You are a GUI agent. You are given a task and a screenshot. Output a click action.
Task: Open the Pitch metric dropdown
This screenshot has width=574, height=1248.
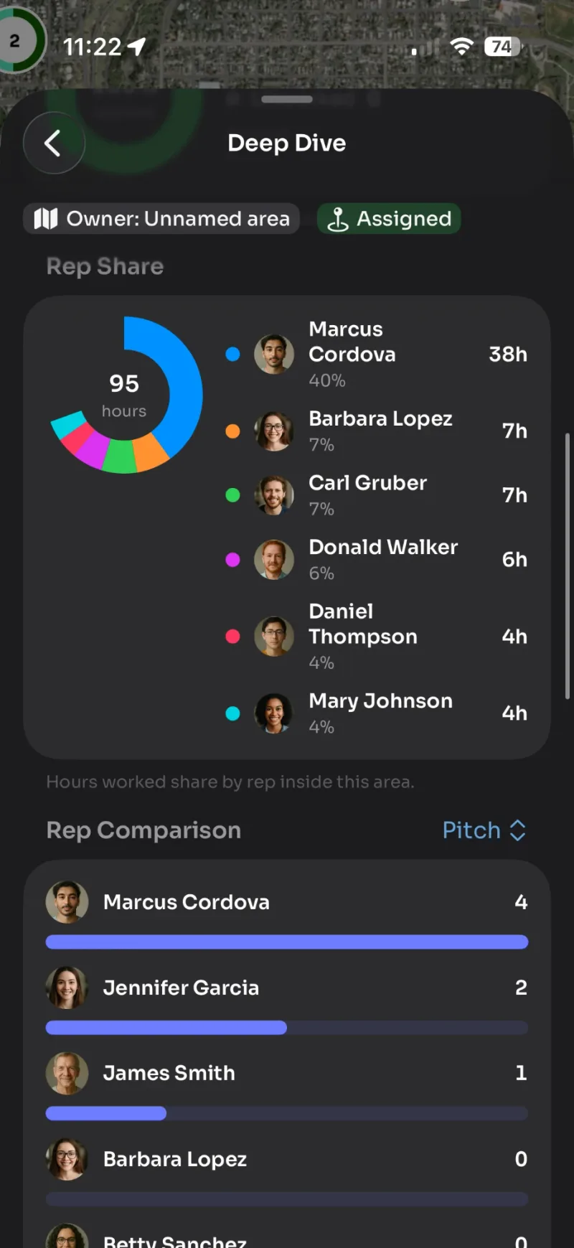click(484, 830)
